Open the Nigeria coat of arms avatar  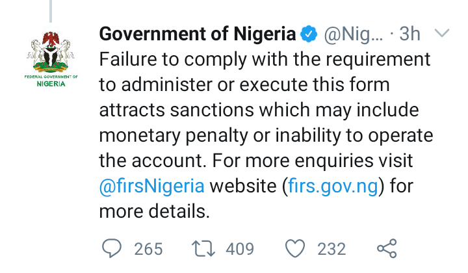click(55, 55)
